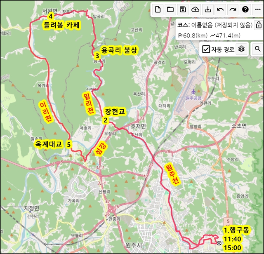
Task: Click the 장현교 label
Action: pyautogui.click(x=115, y=111)
